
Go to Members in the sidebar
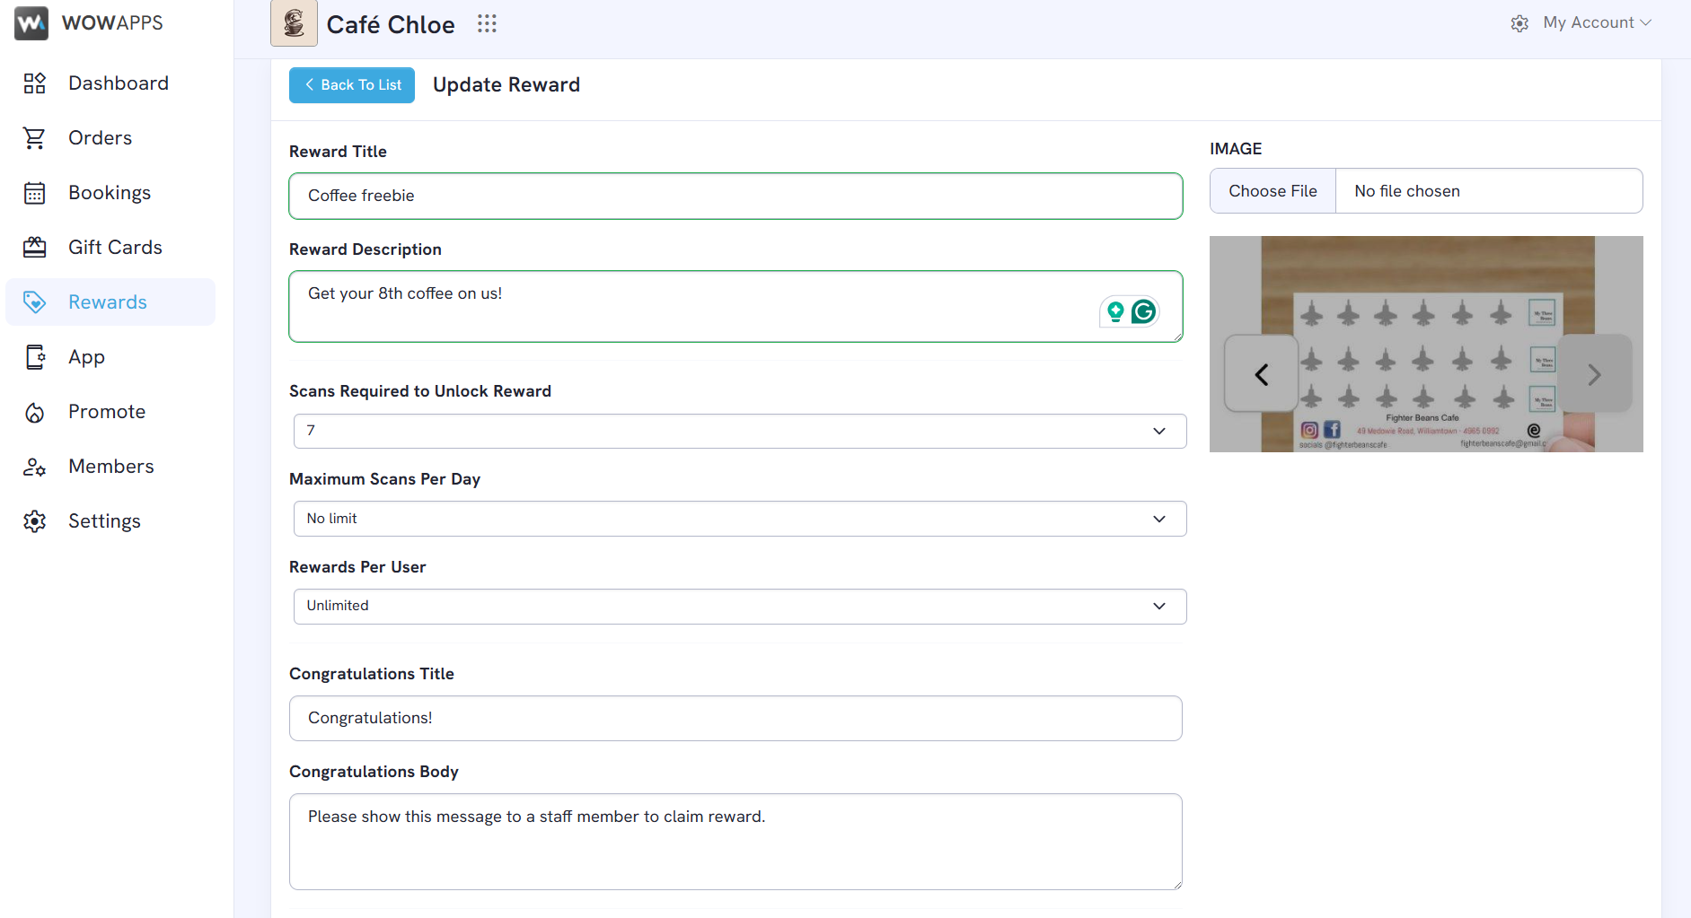click(110, 467)
